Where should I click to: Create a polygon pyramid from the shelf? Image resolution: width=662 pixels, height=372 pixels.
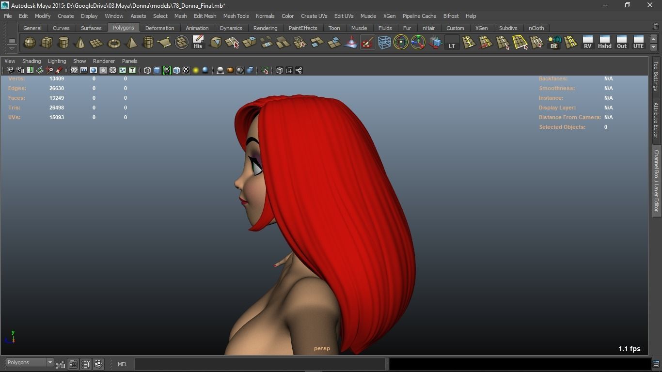(x=131, y=43)
